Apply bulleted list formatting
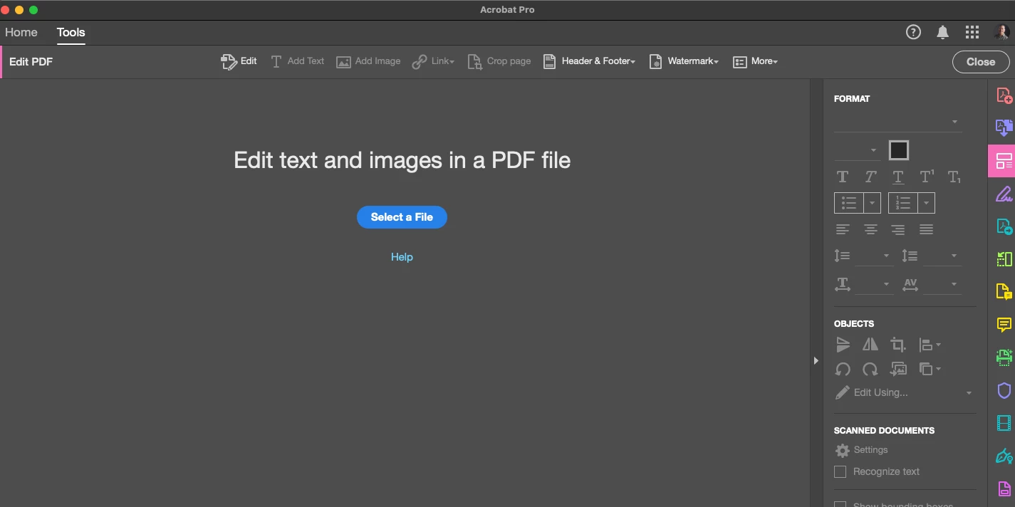 tap(849, 203)
